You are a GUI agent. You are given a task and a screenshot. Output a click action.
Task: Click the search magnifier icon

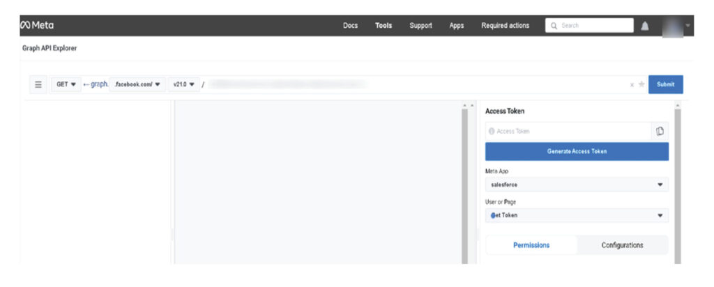coord(554,26)
